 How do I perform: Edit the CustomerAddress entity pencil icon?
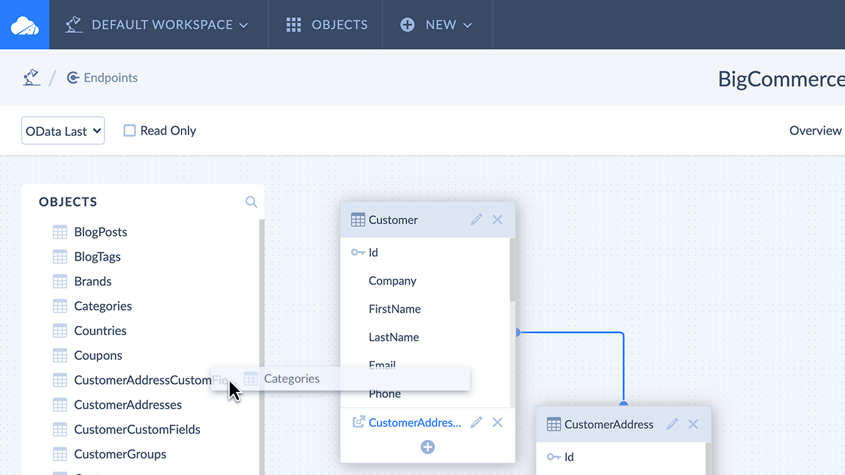pos(672,424)
